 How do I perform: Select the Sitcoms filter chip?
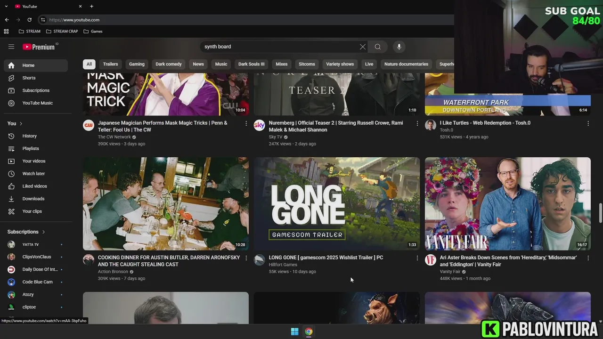[307, 64]
